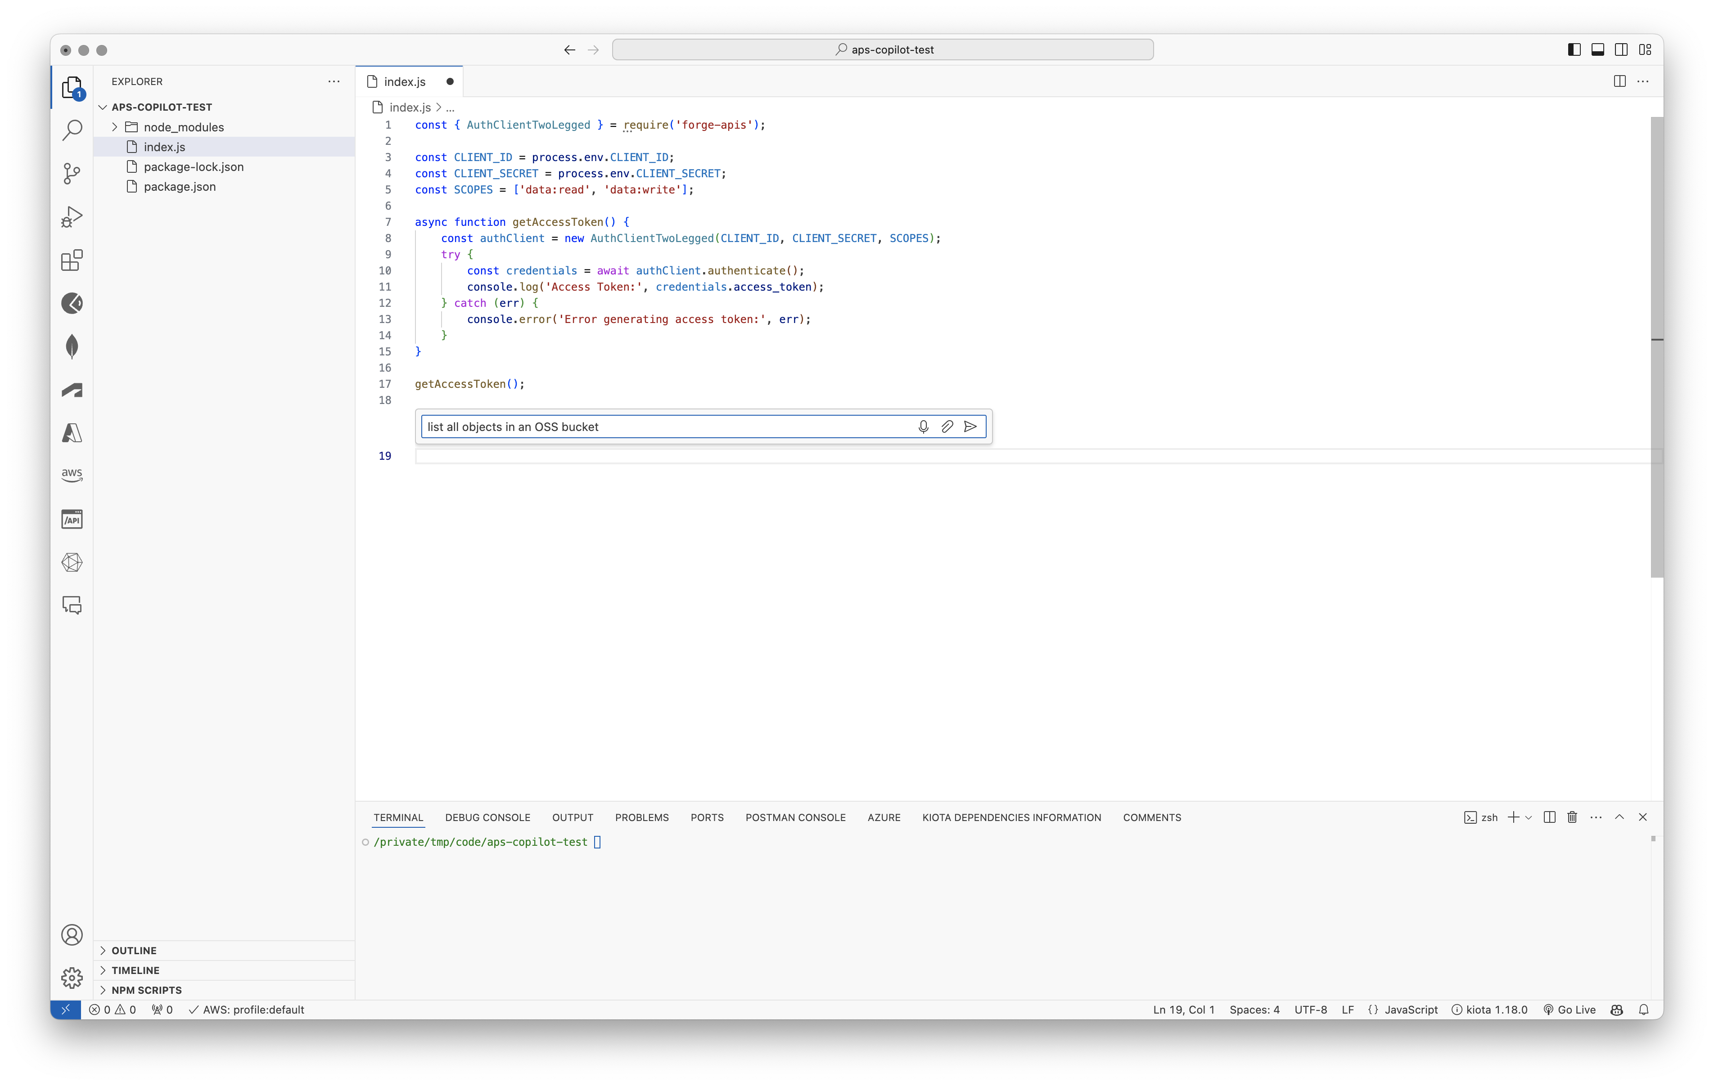Switch to the DEBUG CONSOLE tab
Screen dimensions: 1714x1086
[x=487, y=817]
